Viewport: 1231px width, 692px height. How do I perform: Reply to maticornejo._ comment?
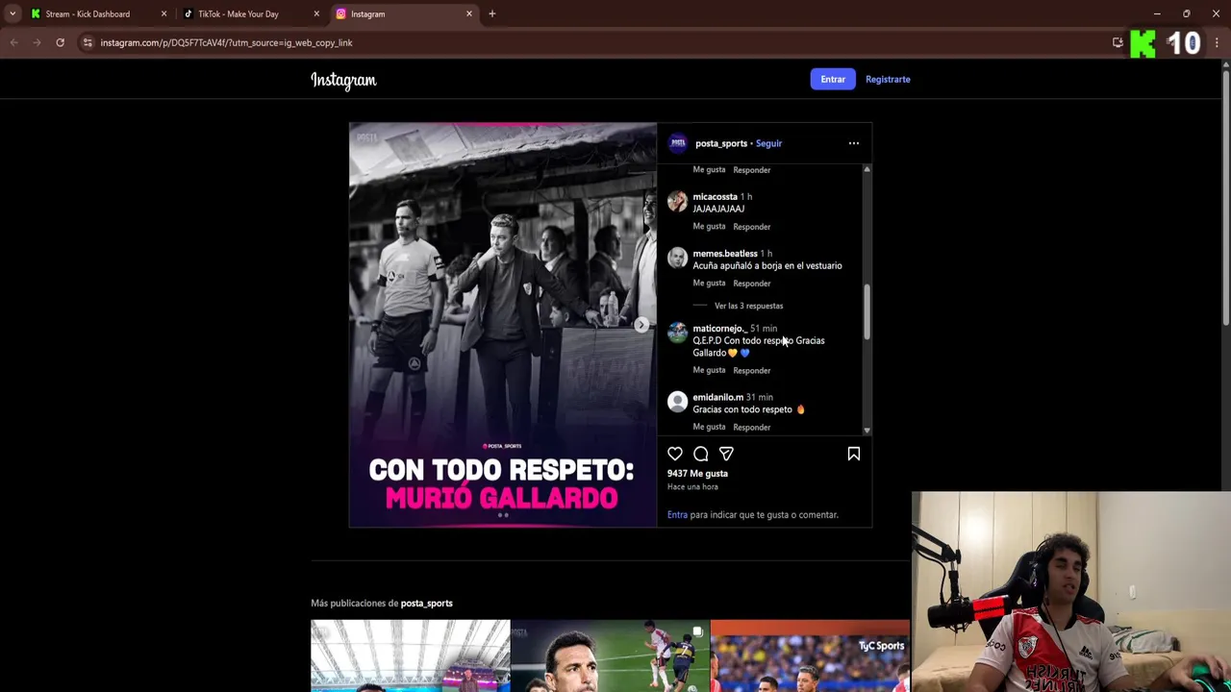(x=751, y=370)
